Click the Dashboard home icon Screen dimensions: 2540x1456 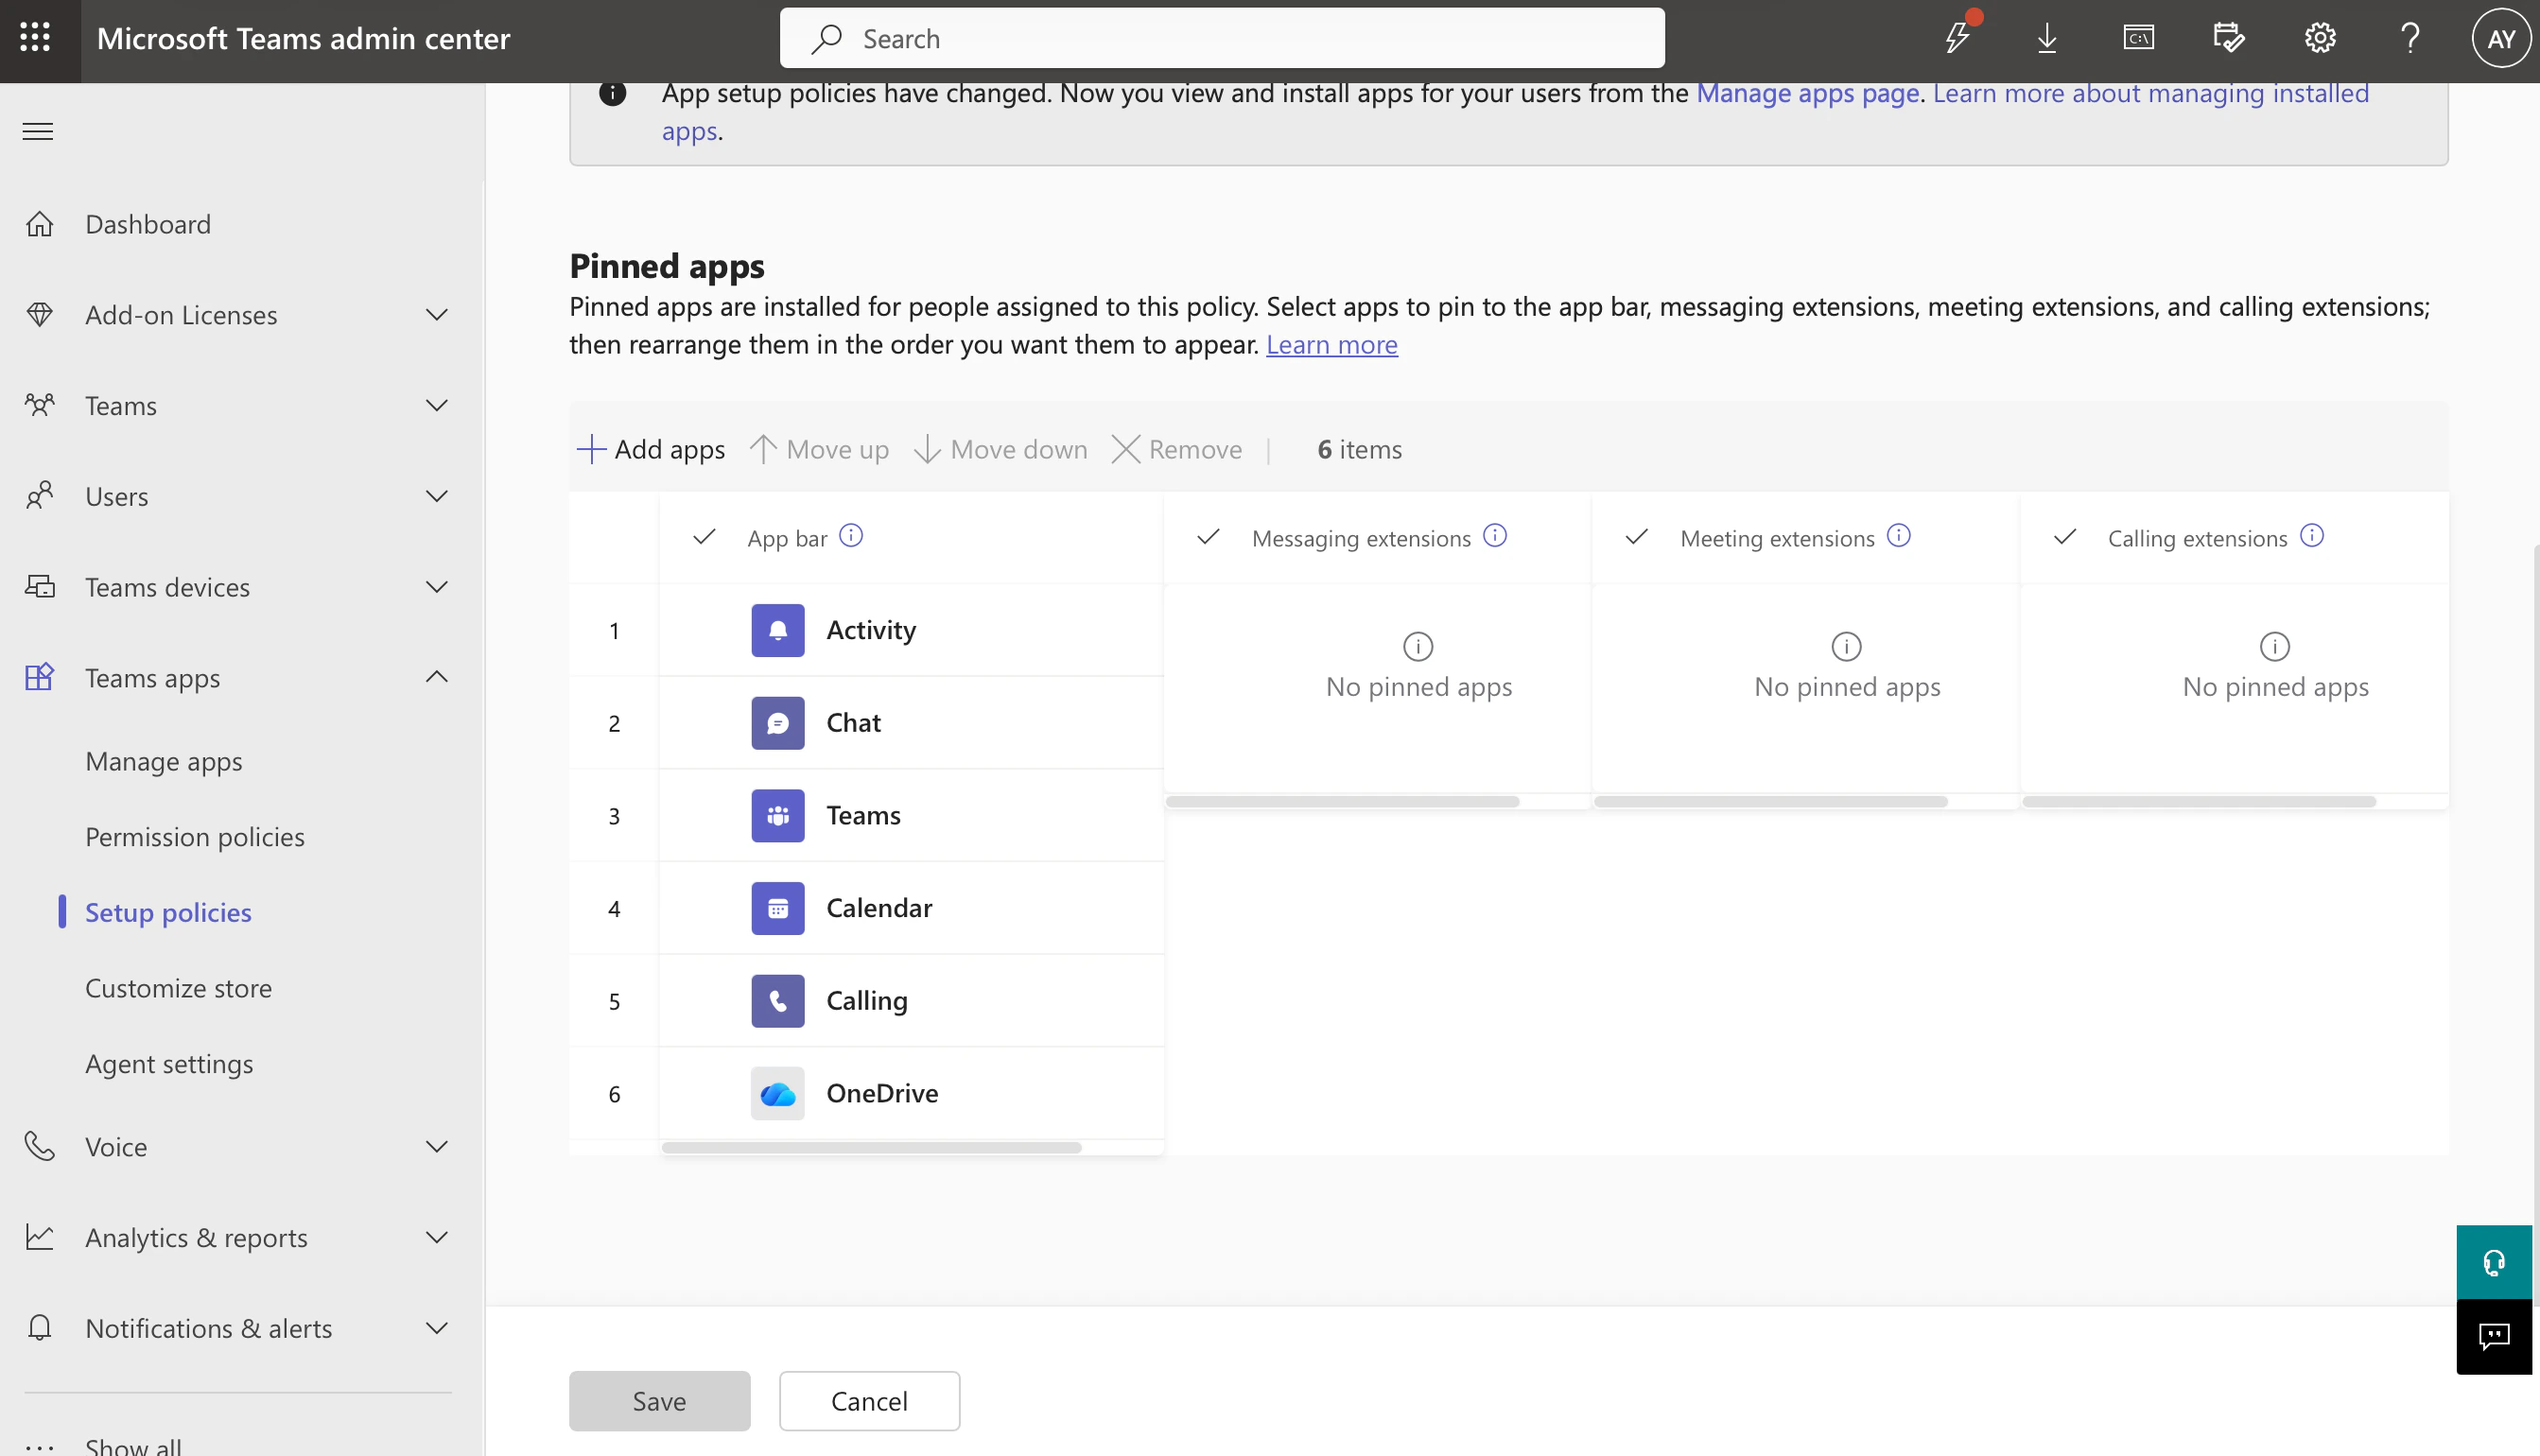[40, 224]
